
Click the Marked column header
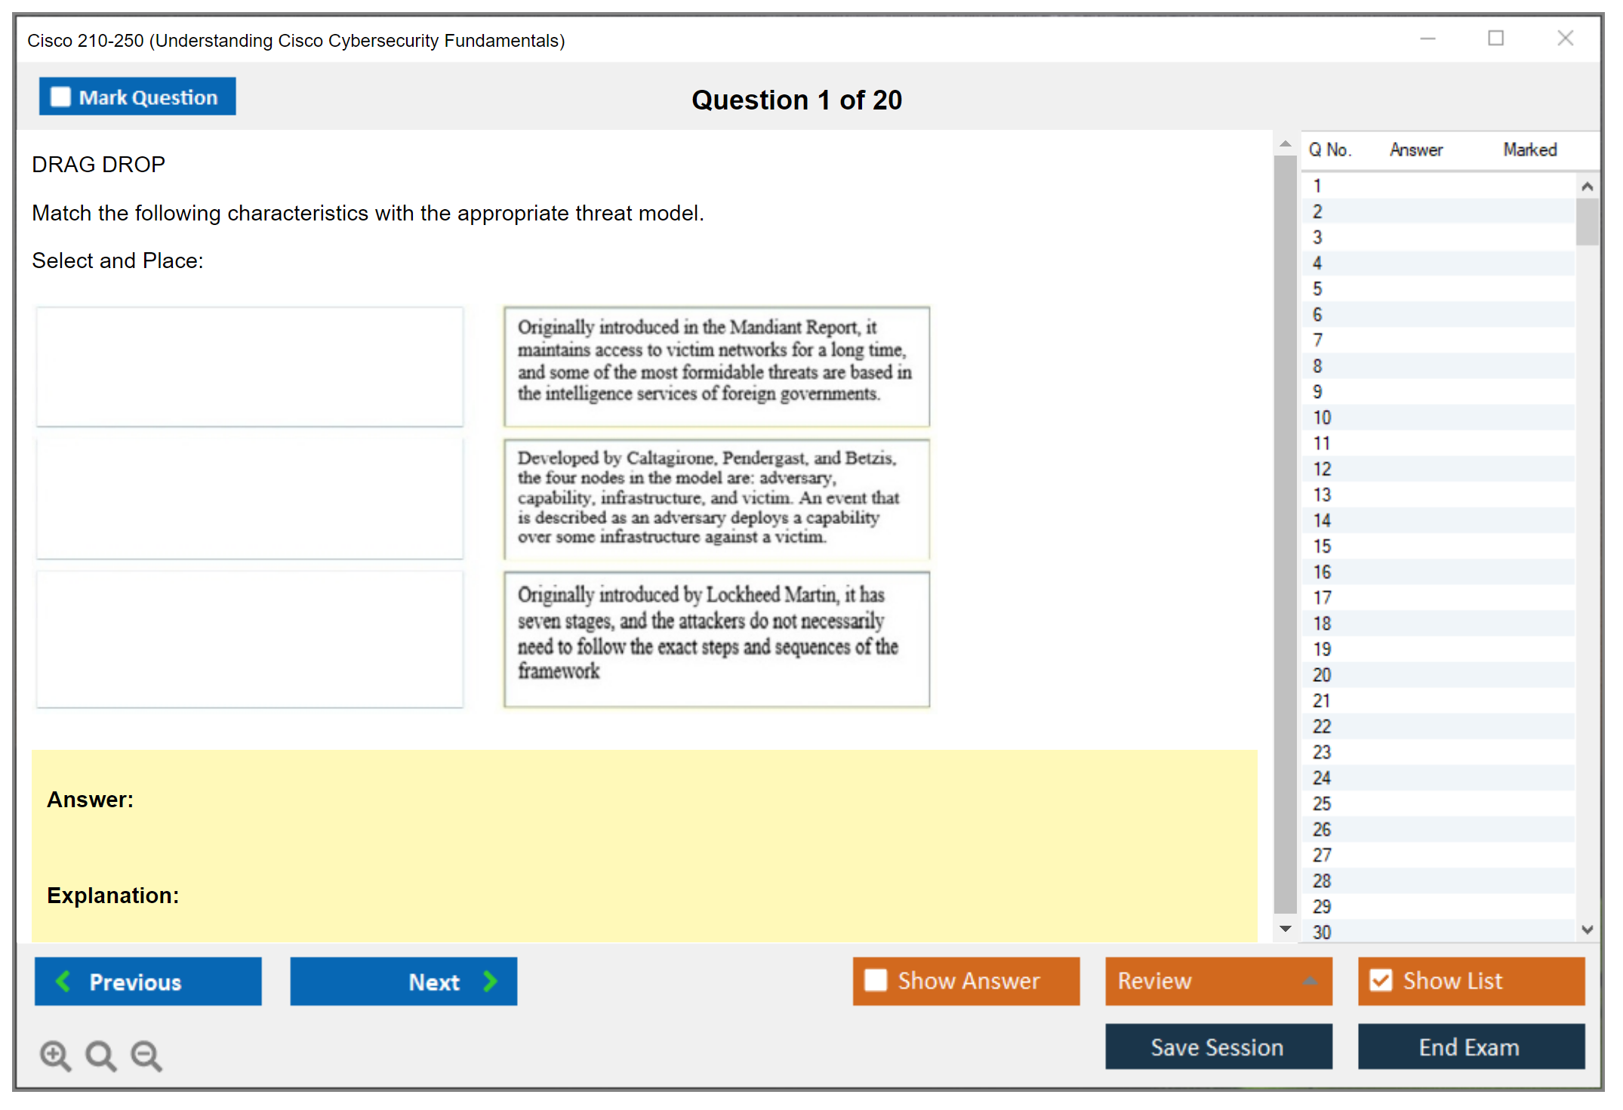coord(1529,150)
